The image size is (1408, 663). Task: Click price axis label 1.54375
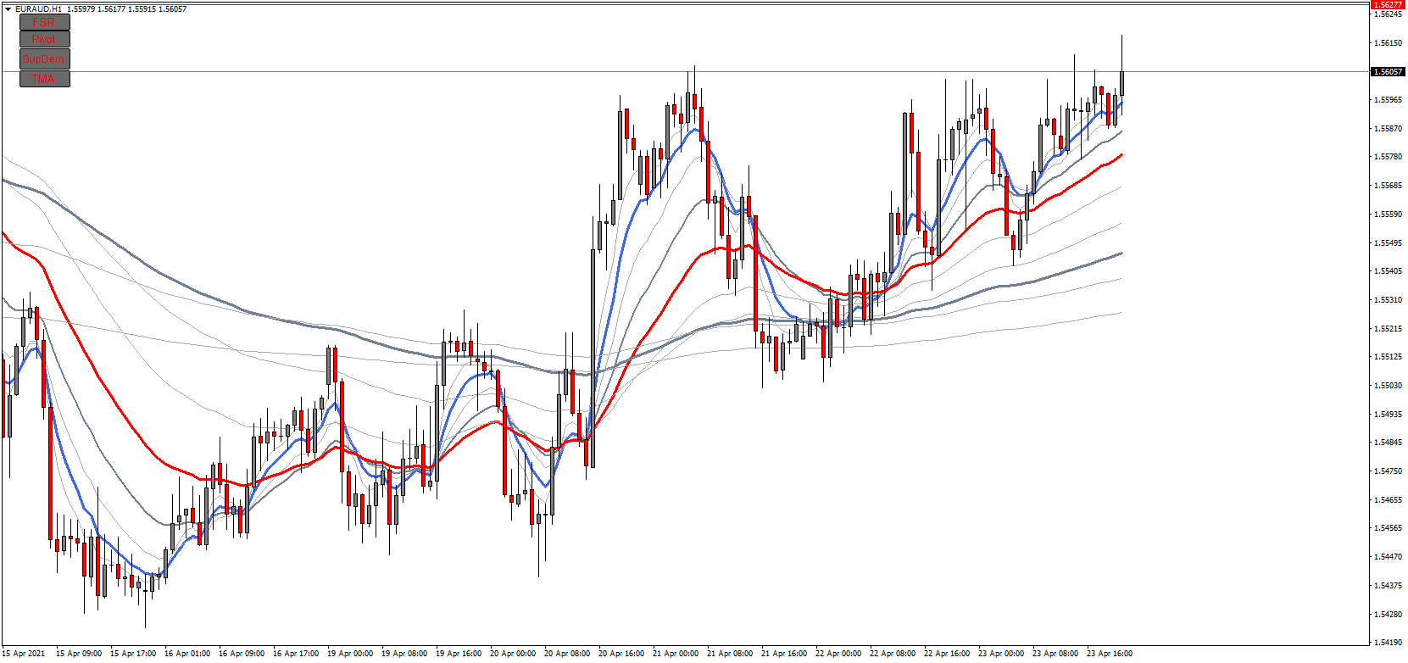click(1388, 586)
